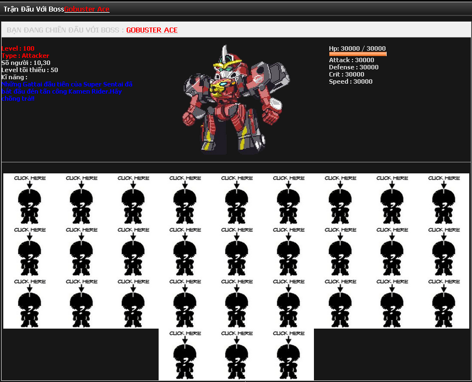Click ninth silhouette slot in third row
Viewport: 472px width, 382px height.
(x=444, y=303)
